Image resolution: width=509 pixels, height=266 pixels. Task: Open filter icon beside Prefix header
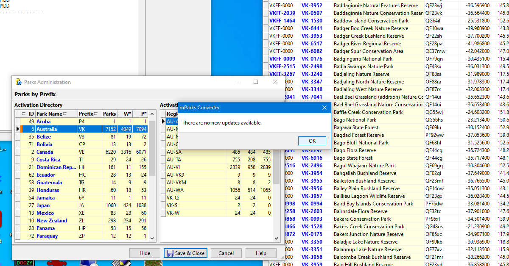pos(96,114)
